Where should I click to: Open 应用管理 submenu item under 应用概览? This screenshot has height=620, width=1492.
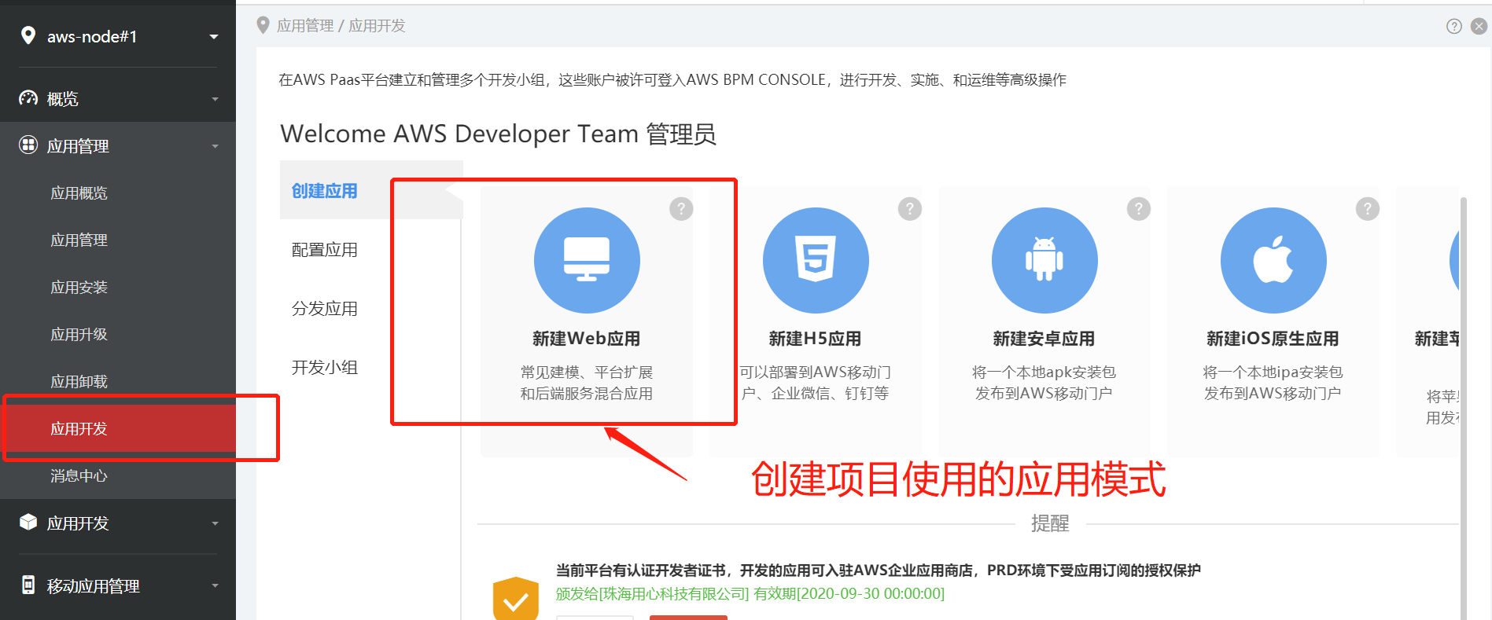79,240
